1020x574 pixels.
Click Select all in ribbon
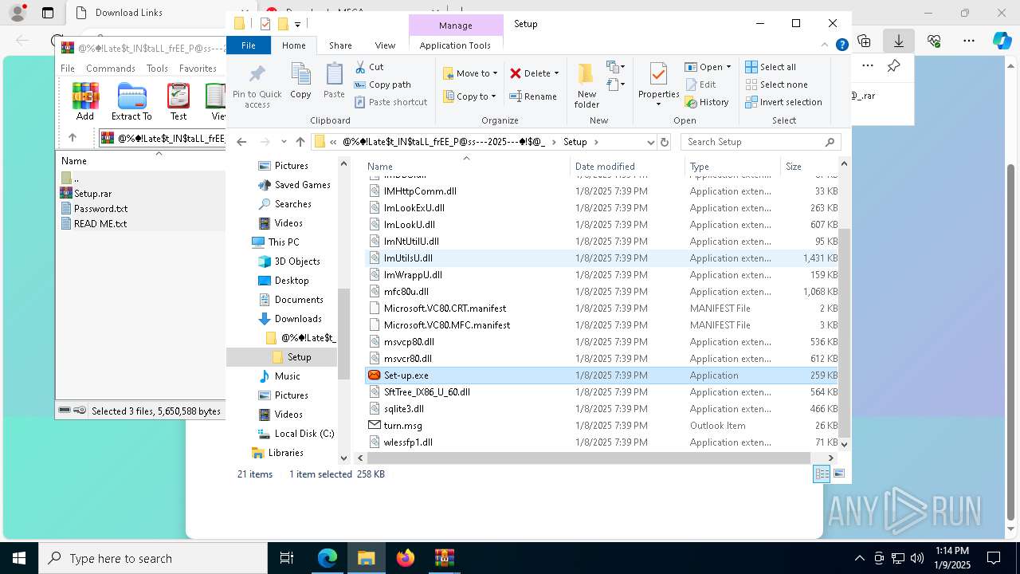tap(771, 67)
